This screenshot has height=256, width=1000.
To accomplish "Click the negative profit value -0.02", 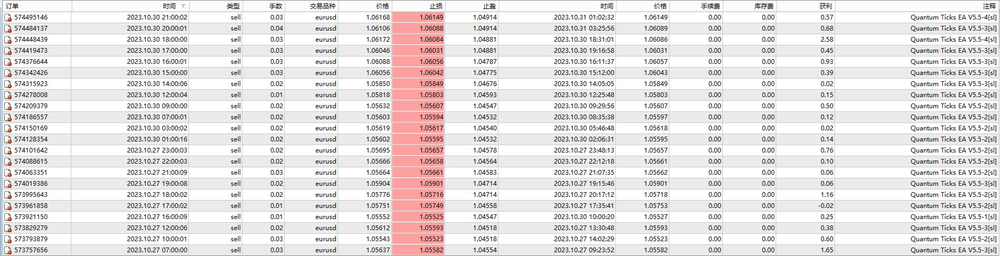I will 825,206.
